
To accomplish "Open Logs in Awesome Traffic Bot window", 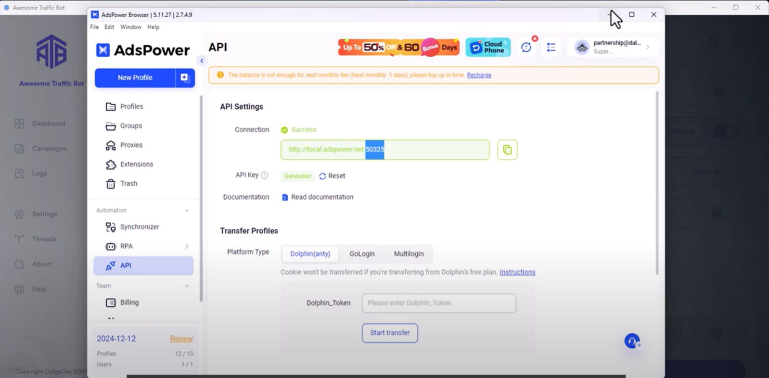I will [31, 174].
